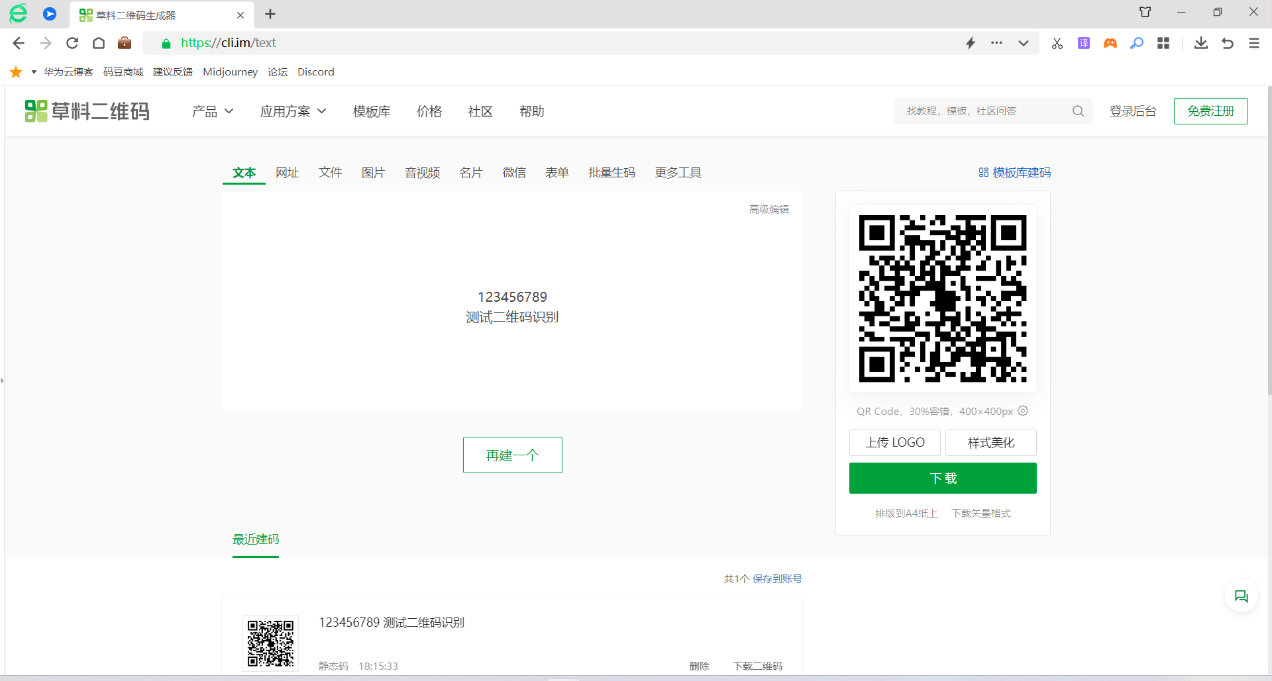Open the briefcase icon beside address bar
This screenshot has height=681, width=1272.
tap(125, 43)
